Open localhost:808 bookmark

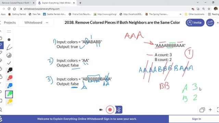point(131,14)
